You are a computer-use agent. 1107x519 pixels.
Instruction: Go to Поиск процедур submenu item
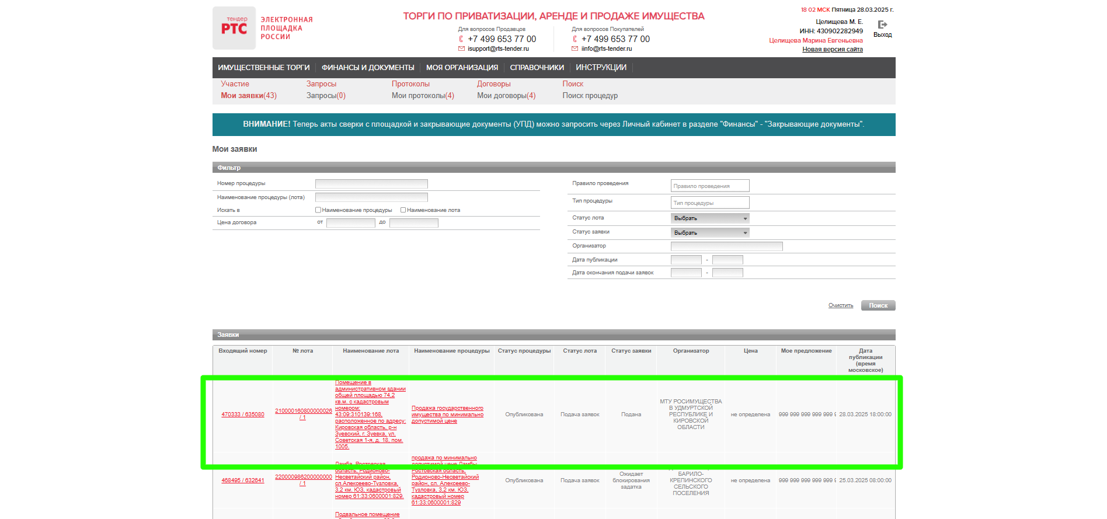coord(590,96)
